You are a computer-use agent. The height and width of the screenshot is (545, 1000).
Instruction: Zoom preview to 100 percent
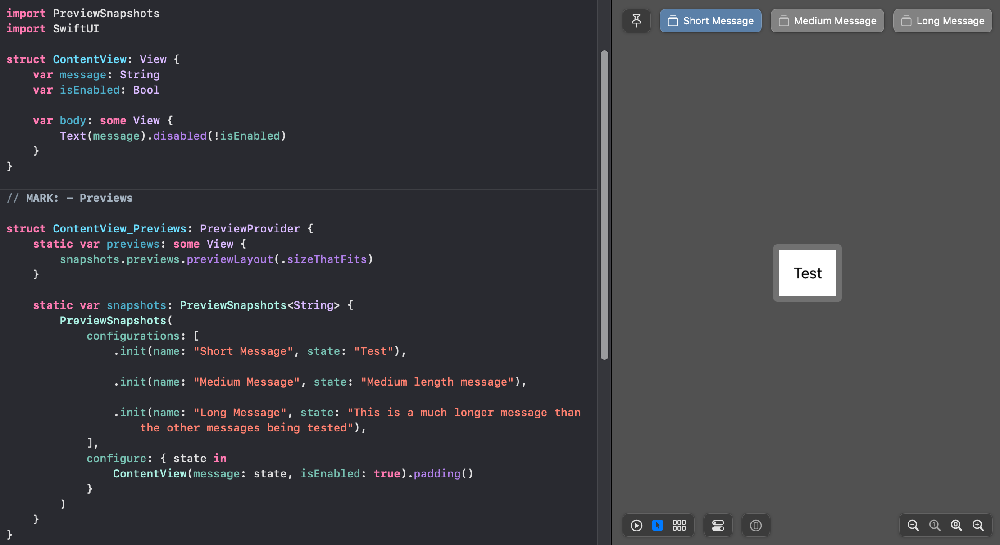point(935,525)
